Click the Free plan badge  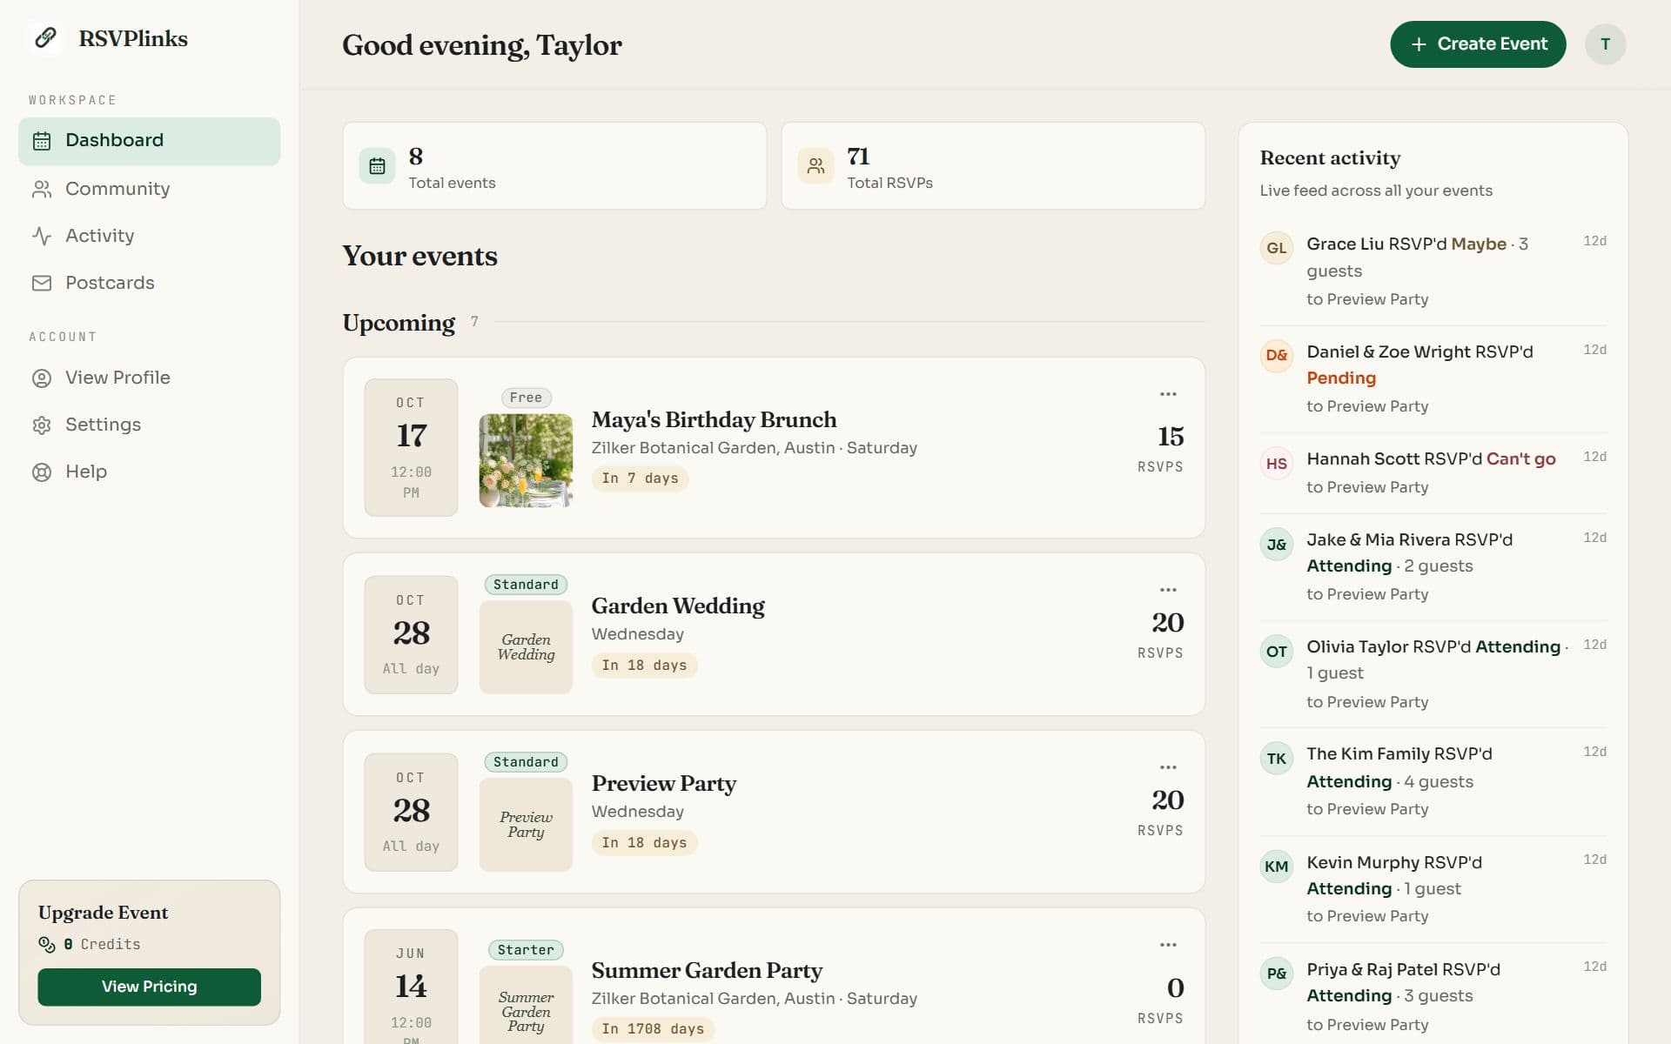tap(526, 398)
